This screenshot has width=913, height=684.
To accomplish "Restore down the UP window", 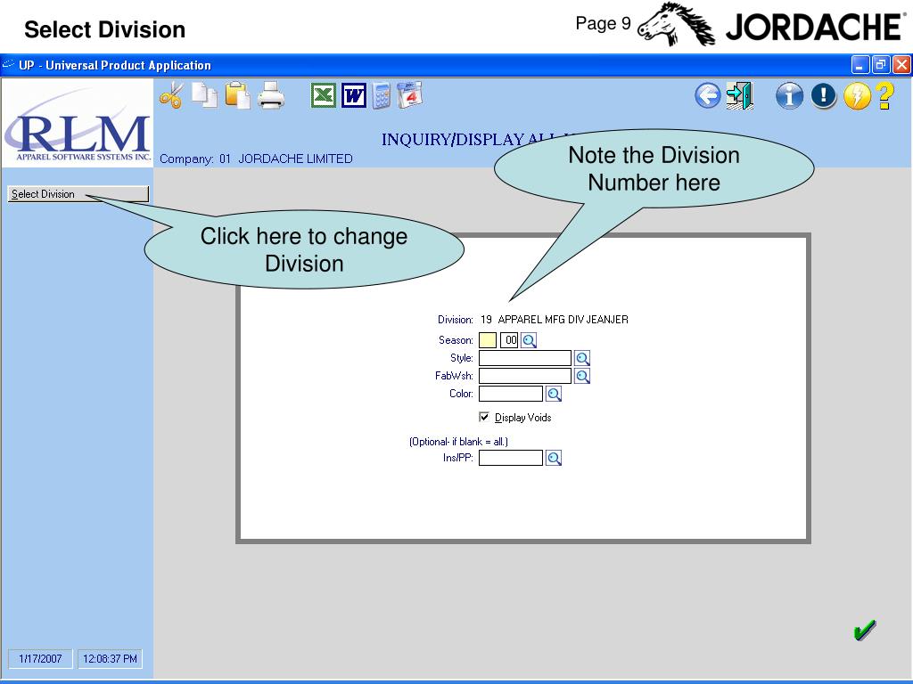I will coord(881,64).
